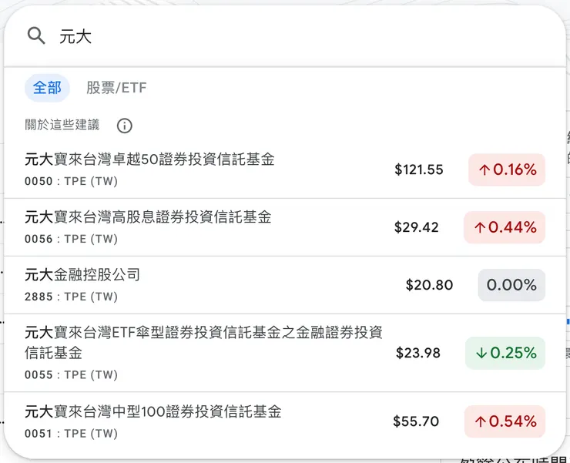
Task: Click the $55.70 price for 0051
Action: coord(416,421)
